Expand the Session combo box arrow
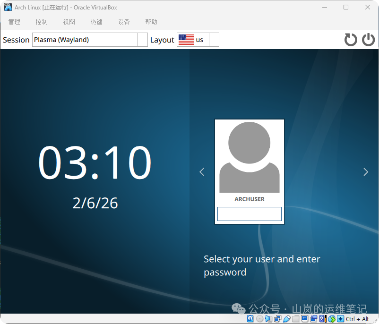This screenshot has width=379, height=324. click(143, 40)
